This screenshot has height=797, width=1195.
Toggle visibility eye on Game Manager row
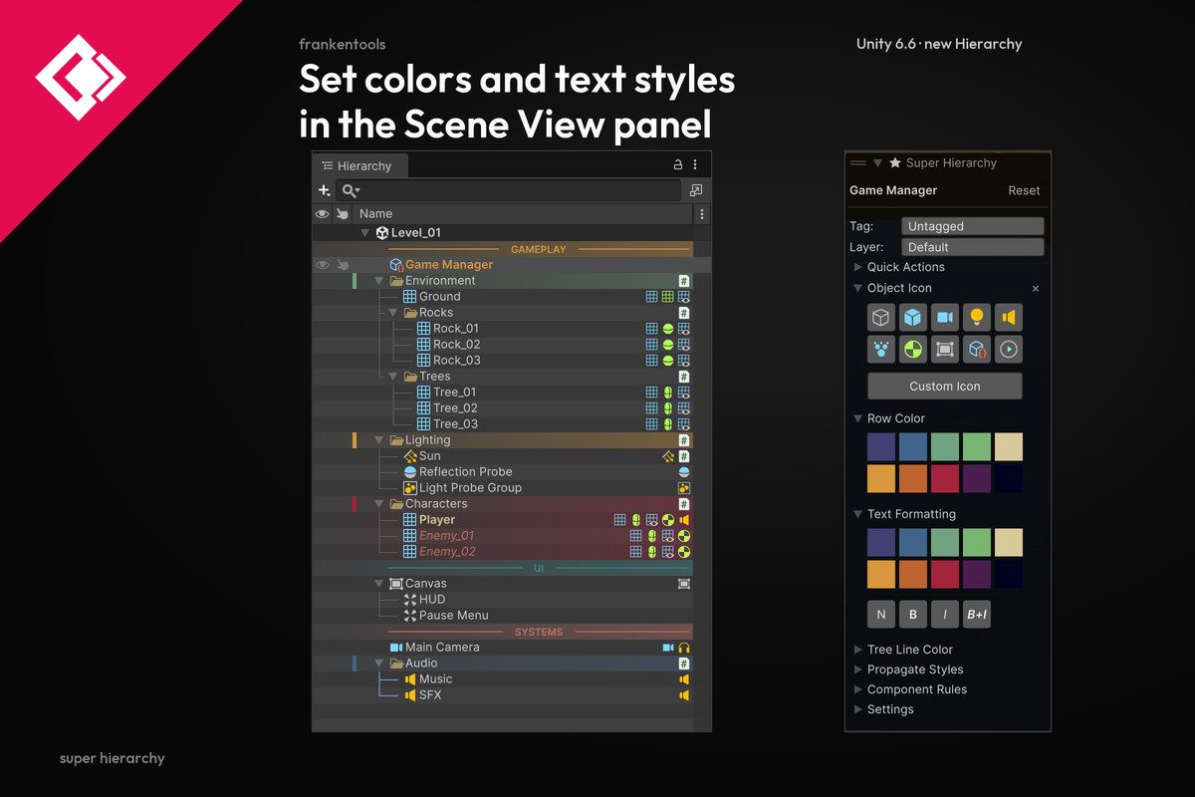coord(323,265)
